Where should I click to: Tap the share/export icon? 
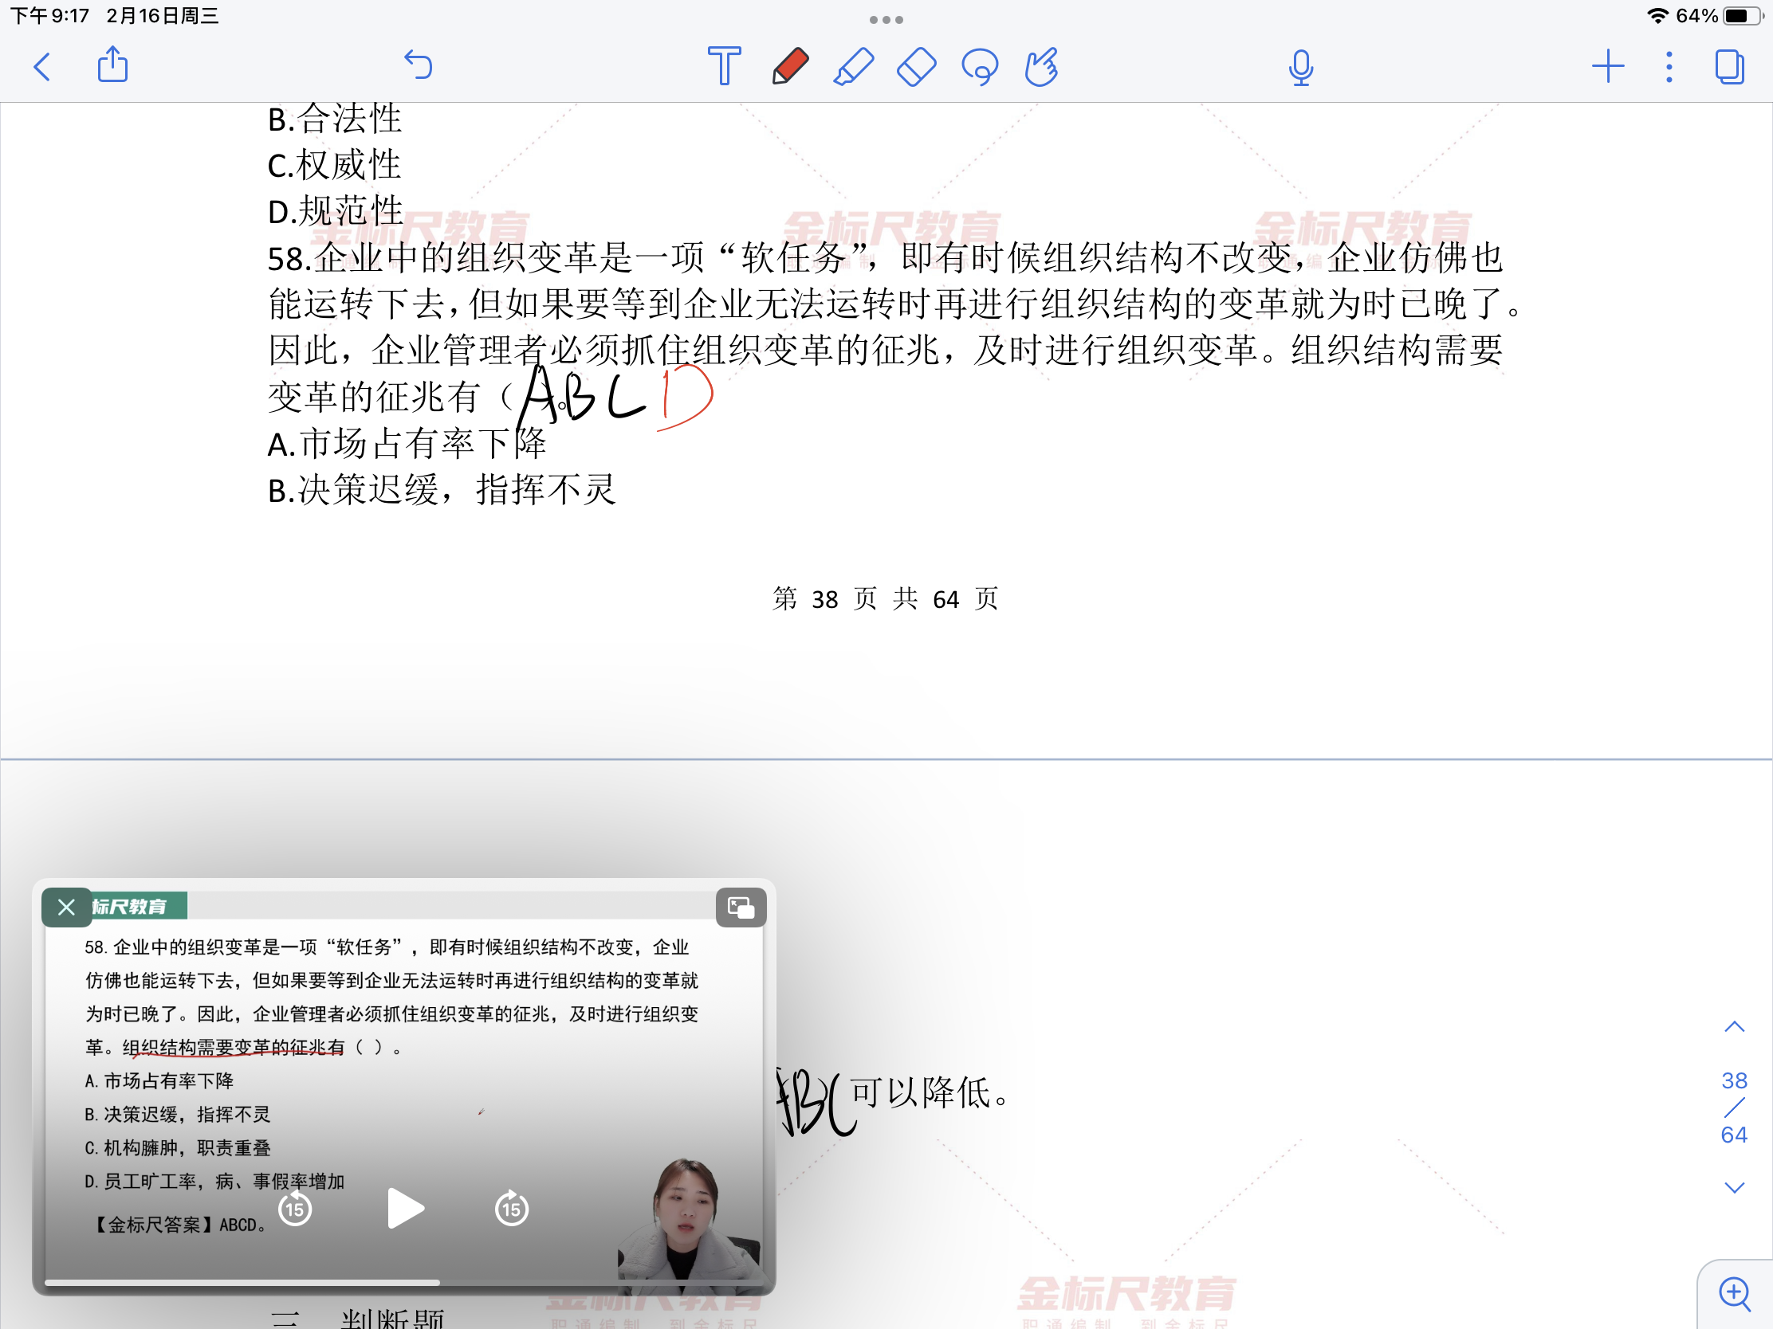[x=112, y=65]
